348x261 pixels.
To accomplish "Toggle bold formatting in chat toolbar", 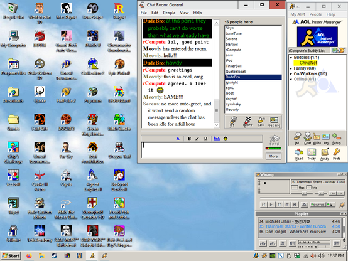I will pos(189,139).
